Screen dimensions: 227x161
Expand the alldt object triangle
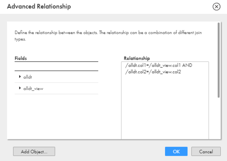pos(20,77)
